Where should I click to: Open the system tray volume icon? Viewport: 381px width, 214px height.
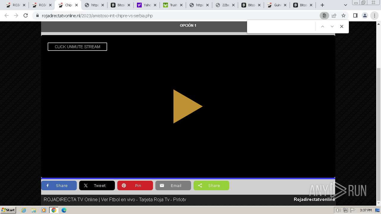(338, 210)
